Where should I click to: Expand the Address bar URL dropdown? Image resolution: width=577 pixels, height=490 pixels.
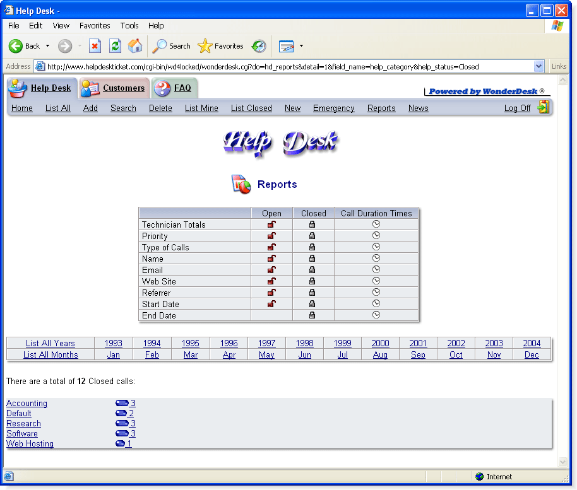point(538,66)
